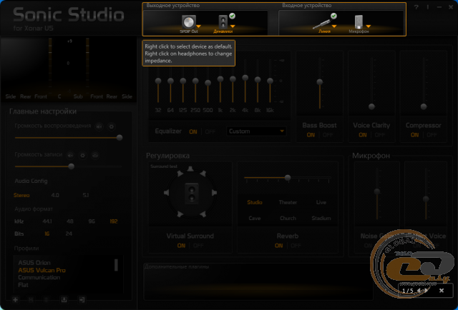The width and height of the screenshot is (458, 310).
Task: Turn Bass Boost OFF
Action: pyautogui.click(x=328, y=135)
